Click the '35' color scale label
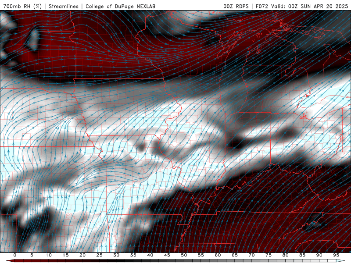 pos(133,255)
